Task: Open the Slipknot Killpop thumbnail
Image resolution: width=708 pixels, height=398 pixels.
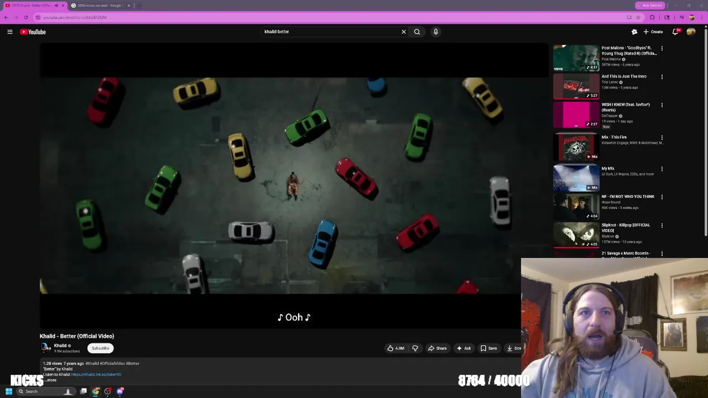Action: (576, 234)
